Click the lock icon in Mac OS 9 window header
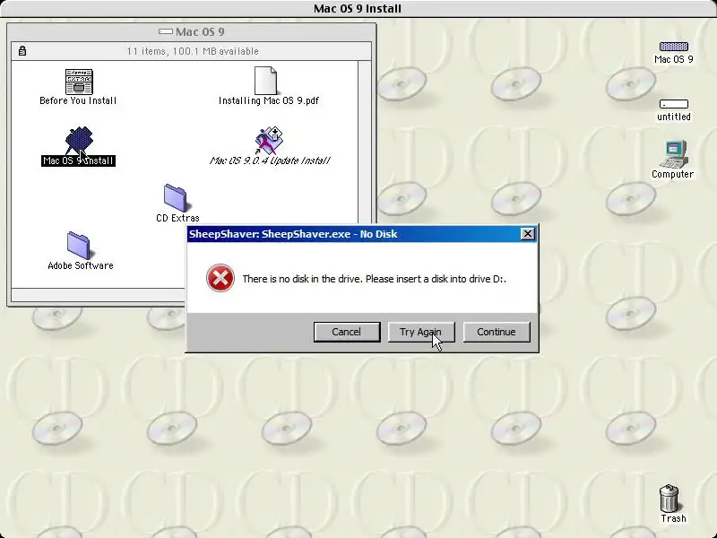The height and width of the screenshot is (538, 717). point(22,51)
